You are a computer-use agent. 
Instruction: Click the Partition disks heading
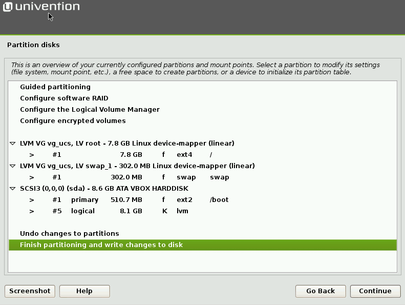[33, 45]
